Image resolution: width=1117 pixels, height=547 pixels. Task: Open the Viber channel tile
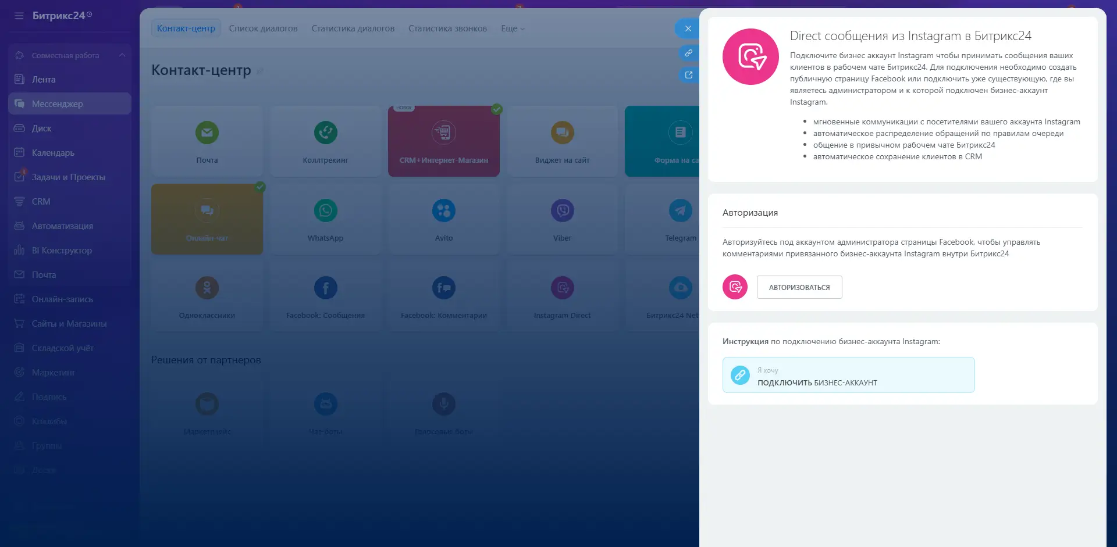(562, 219)
